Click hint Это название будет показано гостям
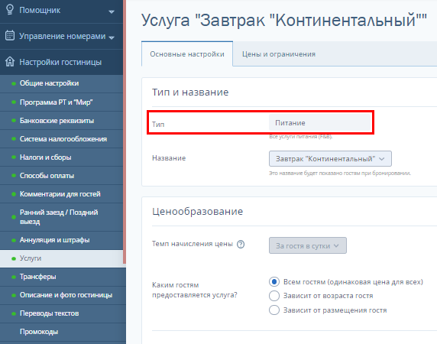 (x=340, y=173)
